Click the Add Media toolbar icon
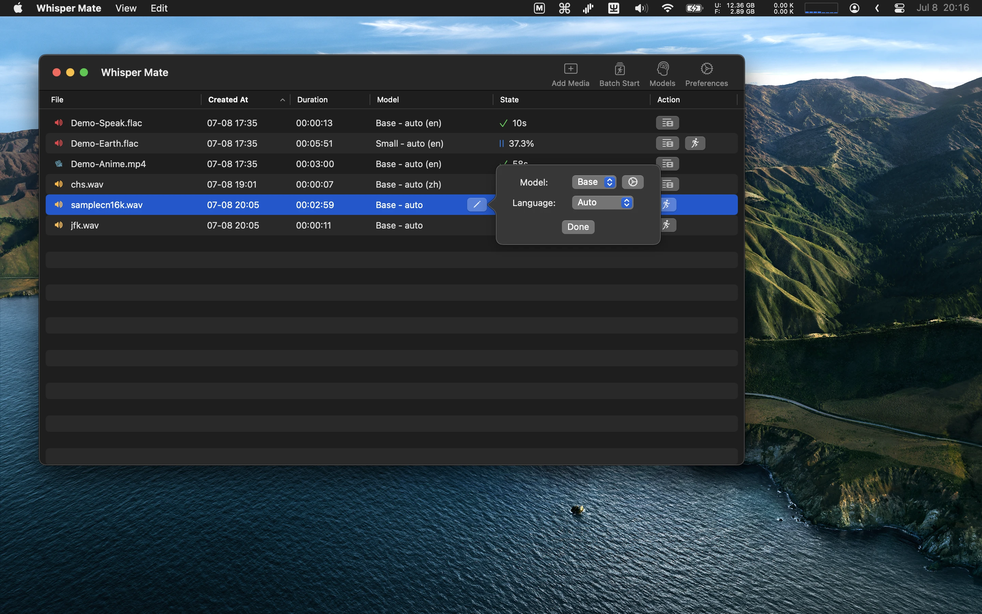 (x=570, y=75)
